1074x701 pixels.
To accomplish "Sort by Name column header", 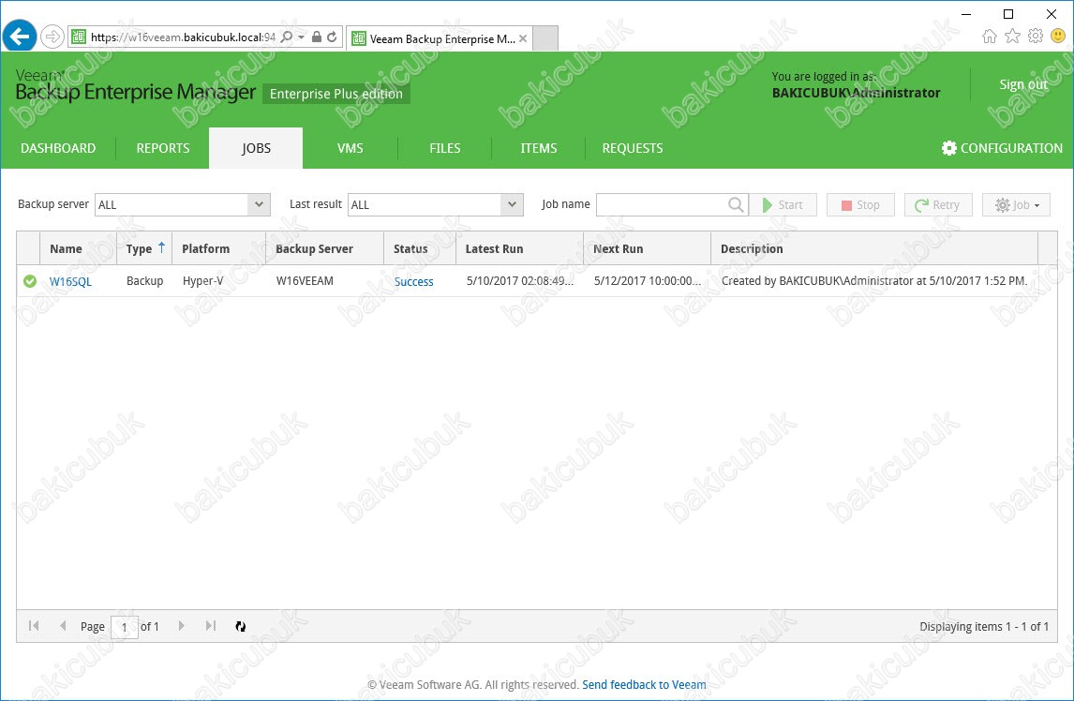I will (x=78, y=248).
